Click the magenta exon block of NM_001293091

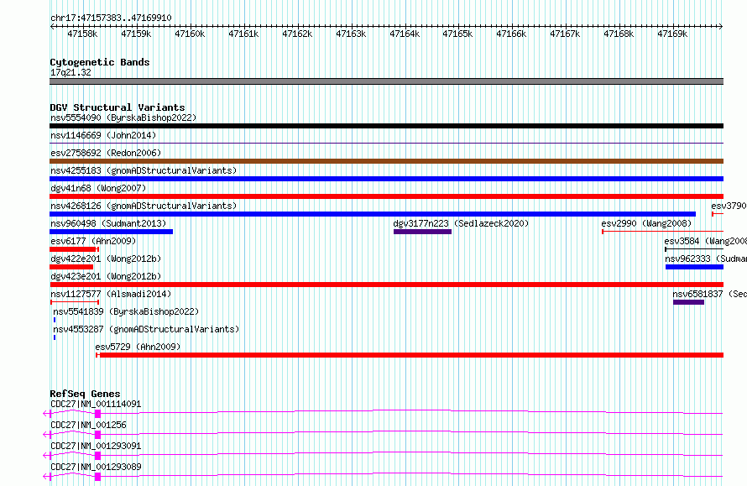[97, 456]
